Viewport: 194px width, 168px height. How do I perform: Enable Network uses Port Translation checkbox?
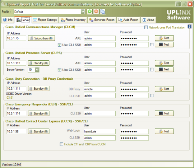click(x=146, y=27)
